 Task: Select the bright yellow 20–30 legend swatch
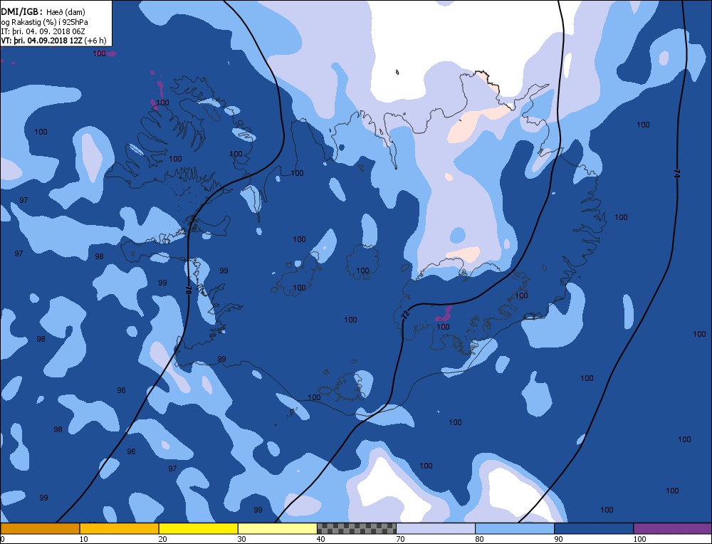pyautogui.click(x=198, y=528)
